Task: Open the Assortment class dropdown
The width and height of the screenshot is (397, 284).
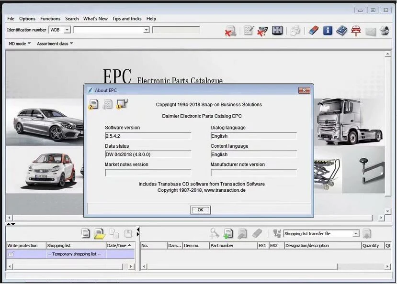Action: click(x=55, y=44)
